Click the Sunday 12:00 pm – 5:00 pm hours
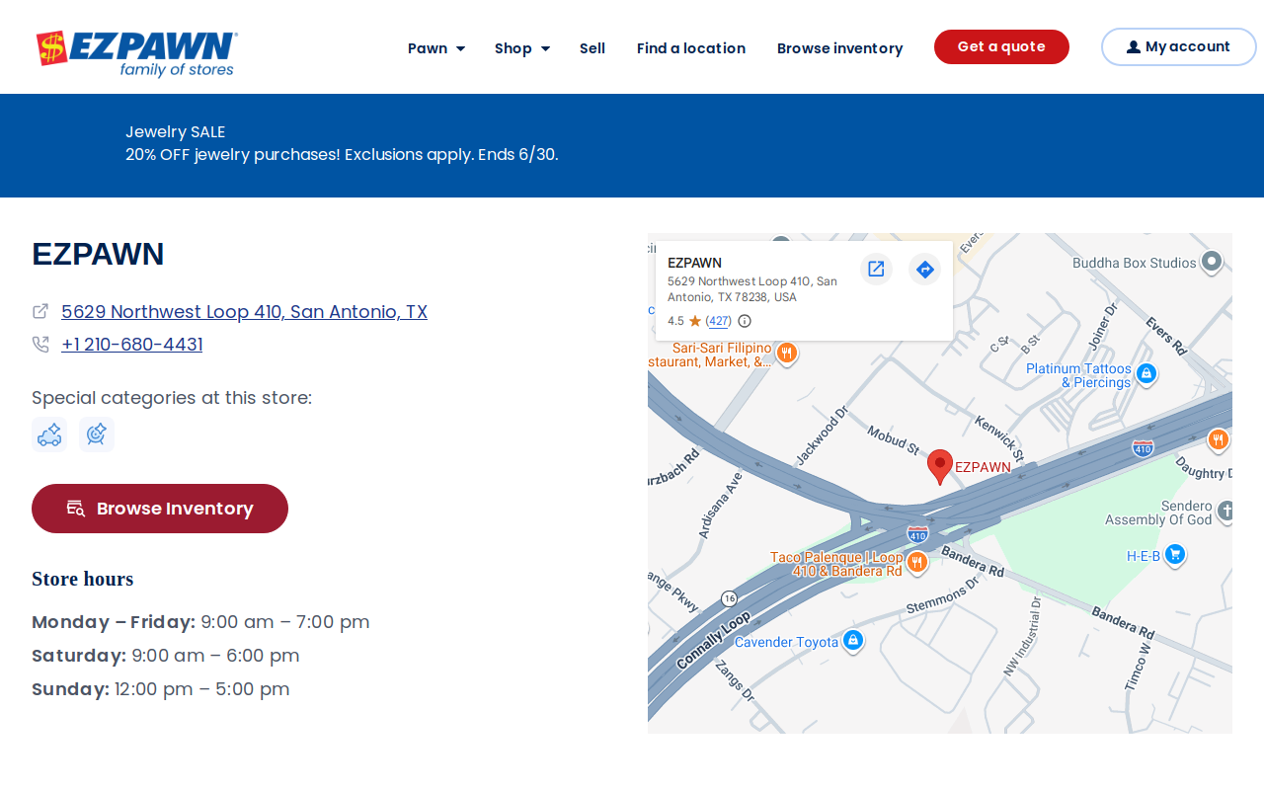Image resolution: width=1264 pixels, height=790 pixels. coord(161,689)
